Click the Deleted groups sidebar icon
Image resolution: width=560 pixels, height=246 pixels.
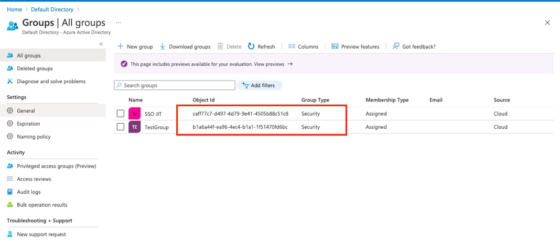point(10,69)
